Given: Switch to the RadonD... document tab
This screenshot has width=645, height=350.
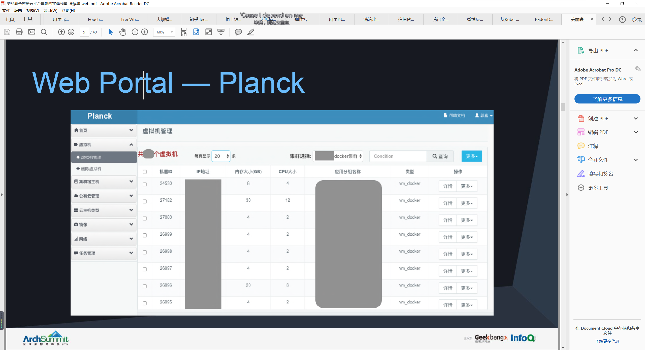Looking at the screenshot, I should [544, 19].
